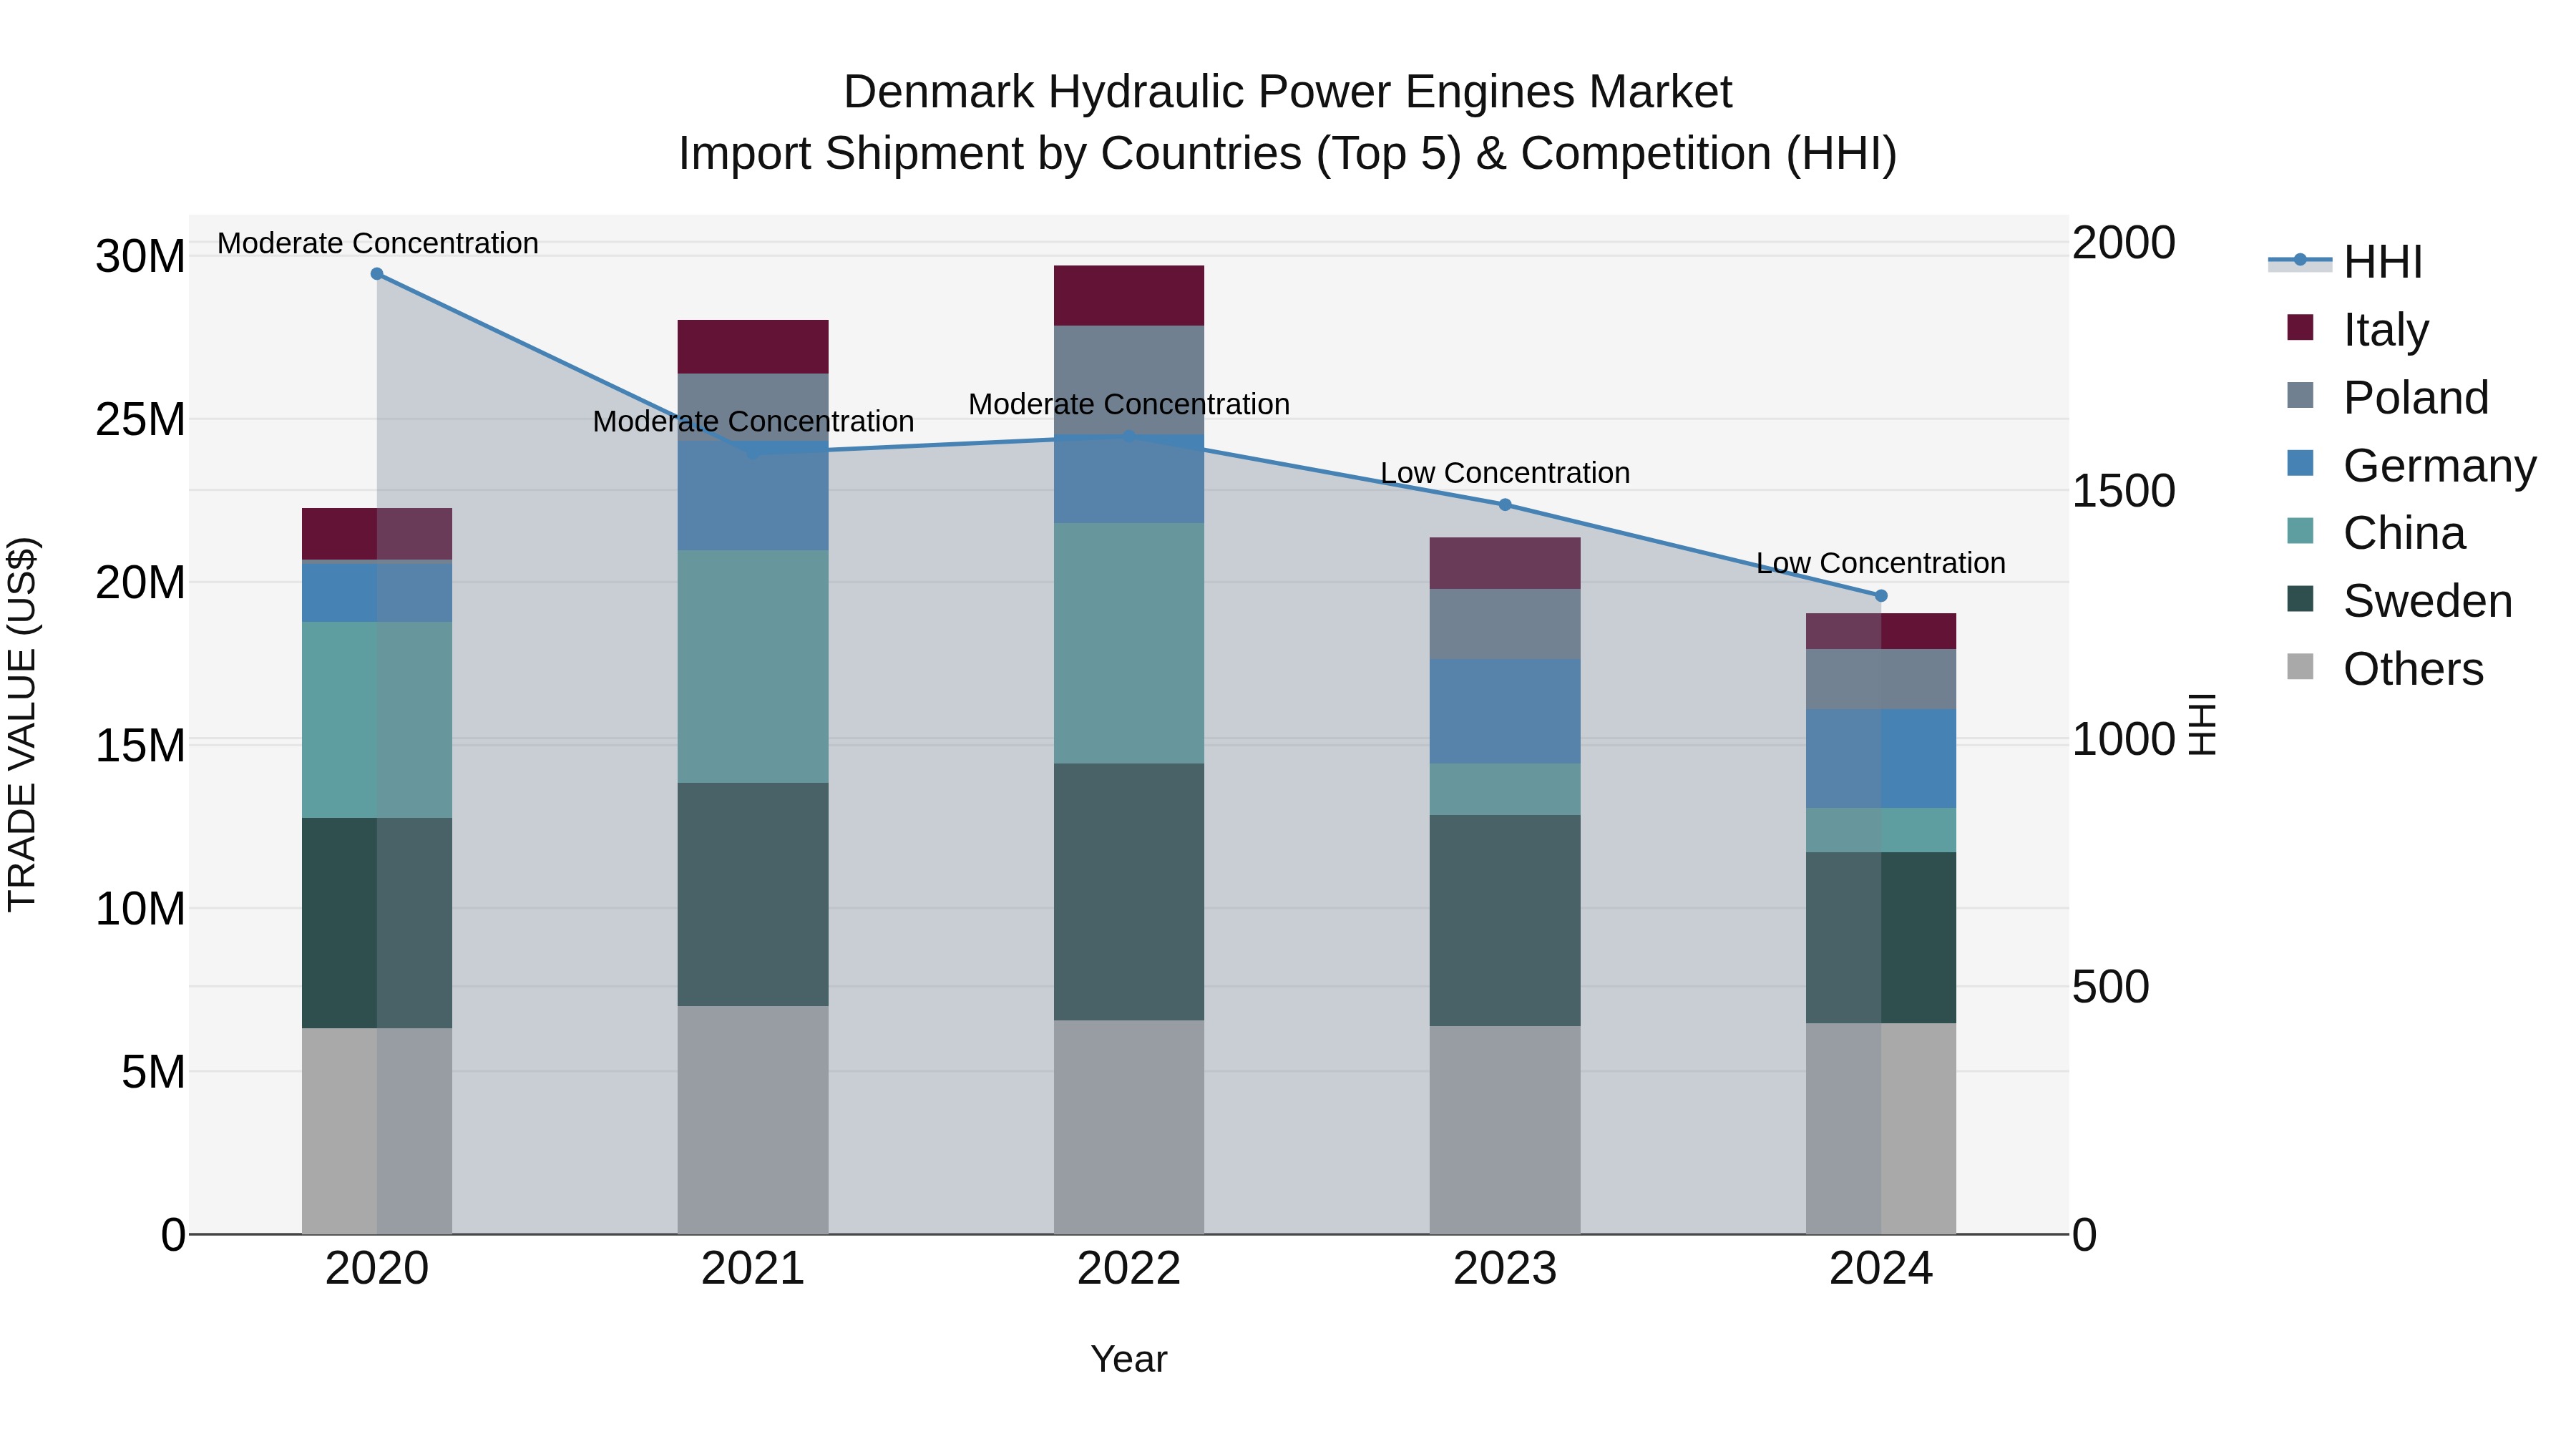Screen dimensions: 2576x1449
Task: Toggle the Others legend entry
Action: [2385, 669]
